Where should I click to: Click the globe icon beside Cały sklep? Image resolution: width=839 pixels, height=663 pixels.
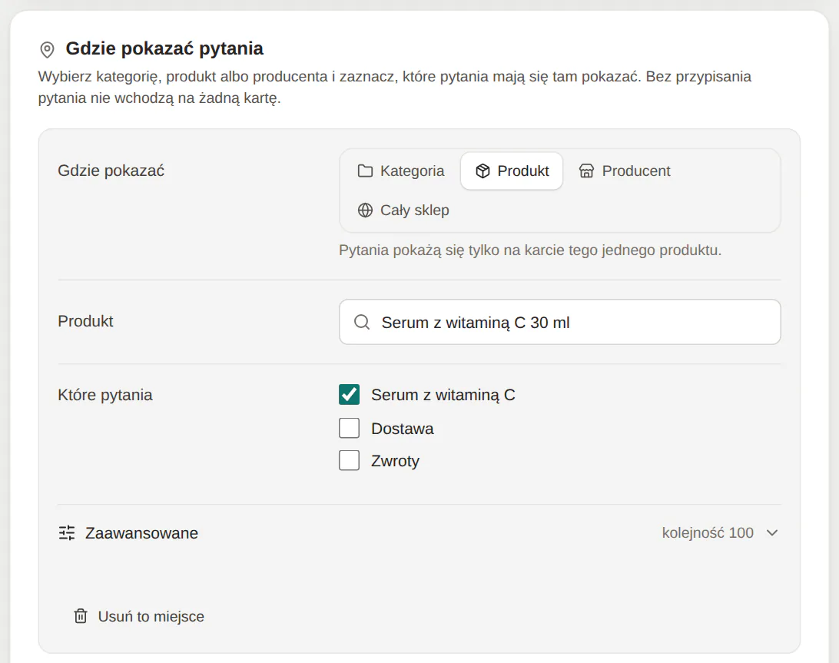[365, 211]
